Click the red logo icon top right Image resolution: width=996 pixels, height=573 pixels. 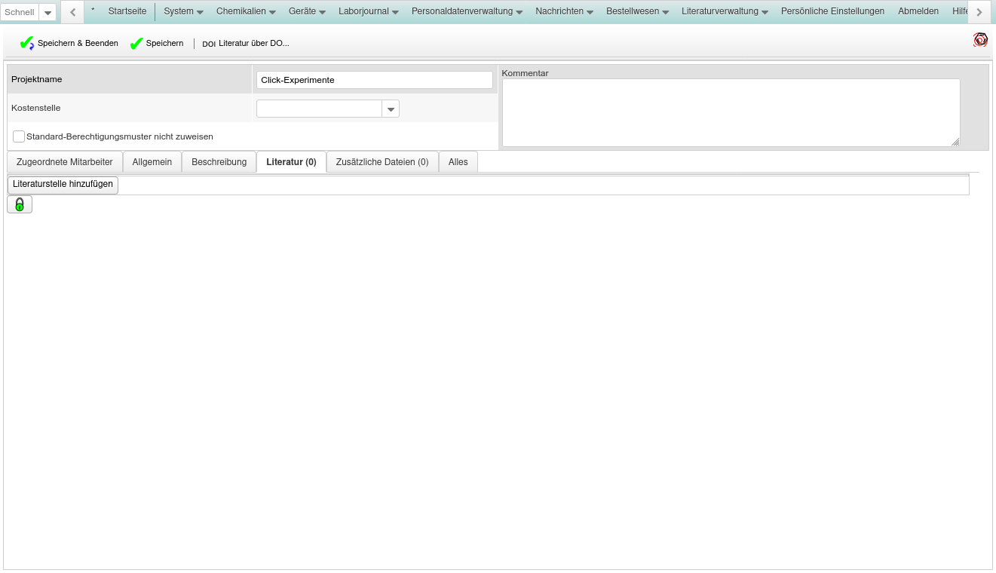tap(980, 40)
